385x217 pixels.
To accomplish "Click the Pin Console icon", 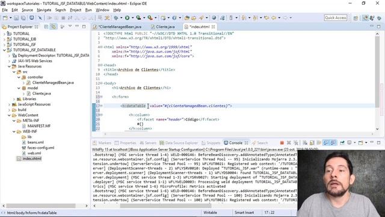I will tap(342, 143).
